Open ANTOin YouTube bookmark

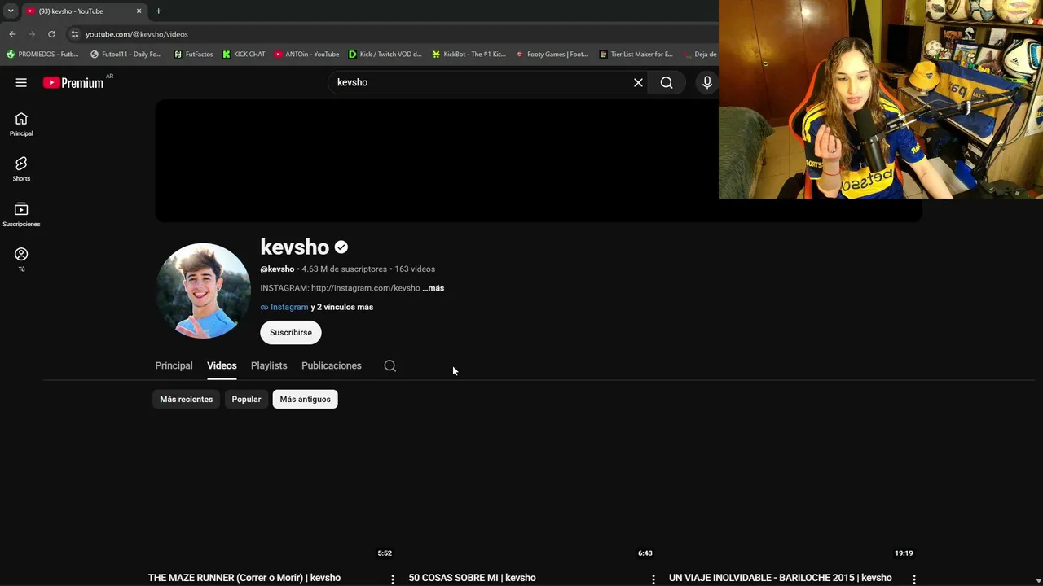306,55
